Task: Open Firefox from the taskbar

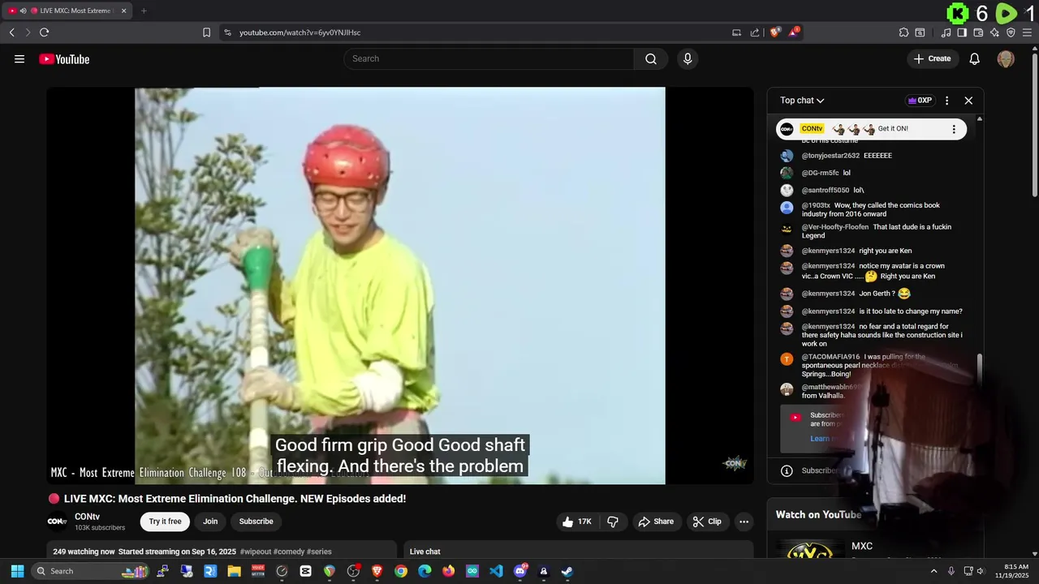Action: point(449,571)
